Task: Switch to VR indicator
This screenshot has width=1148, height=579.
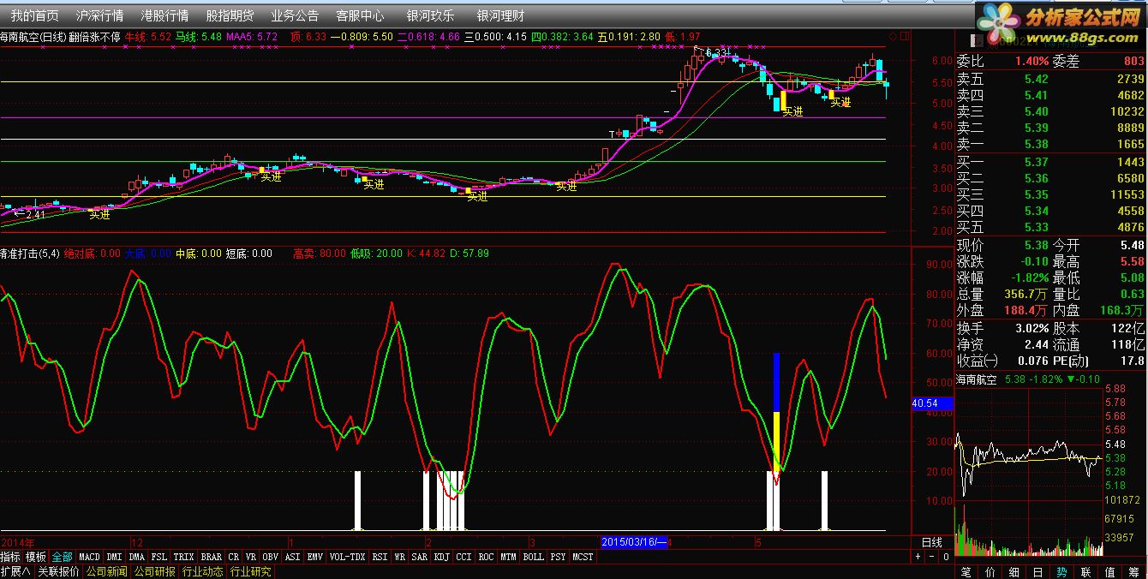Action: pos(251,557)
